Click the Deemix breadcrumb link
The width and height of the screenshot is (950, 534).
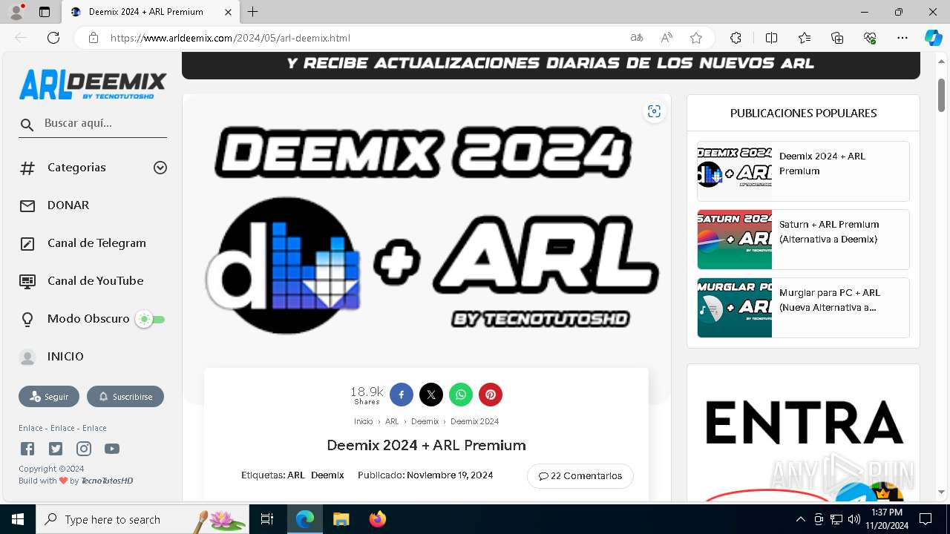pyautogui.click(x=425, y=421)
